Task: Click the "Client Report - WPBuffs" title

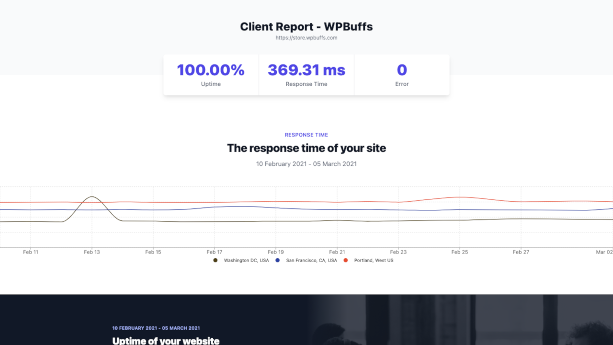Action: pos(306,26)
